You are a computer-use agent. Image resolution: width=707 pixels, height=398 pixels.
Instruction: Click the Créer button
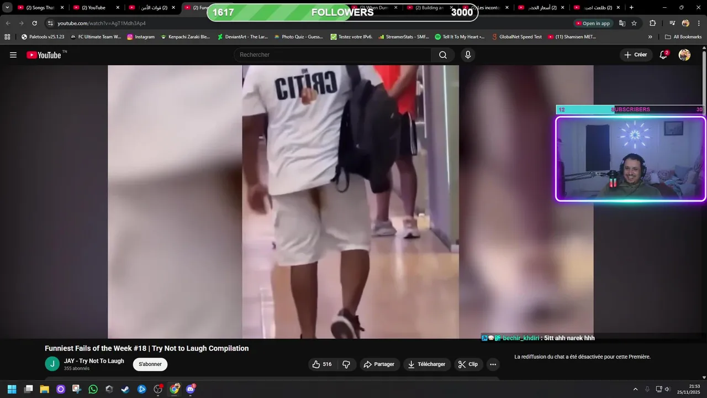pyautogui.click(x=636, y=55)
